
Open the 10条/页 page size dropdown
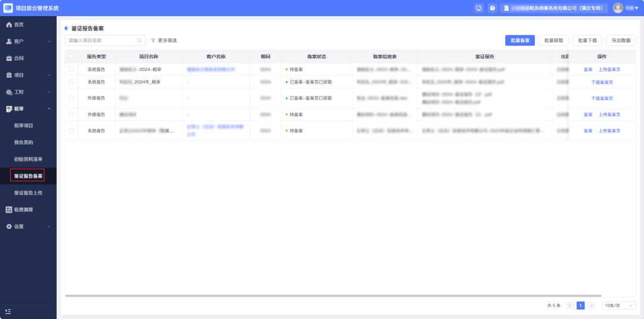click(619, 305)
